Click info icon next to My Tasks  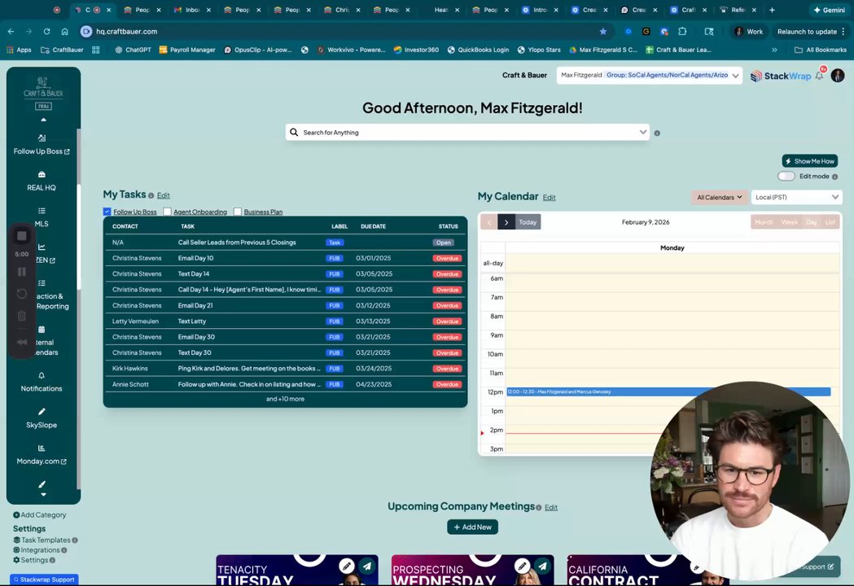pos(151,195)
